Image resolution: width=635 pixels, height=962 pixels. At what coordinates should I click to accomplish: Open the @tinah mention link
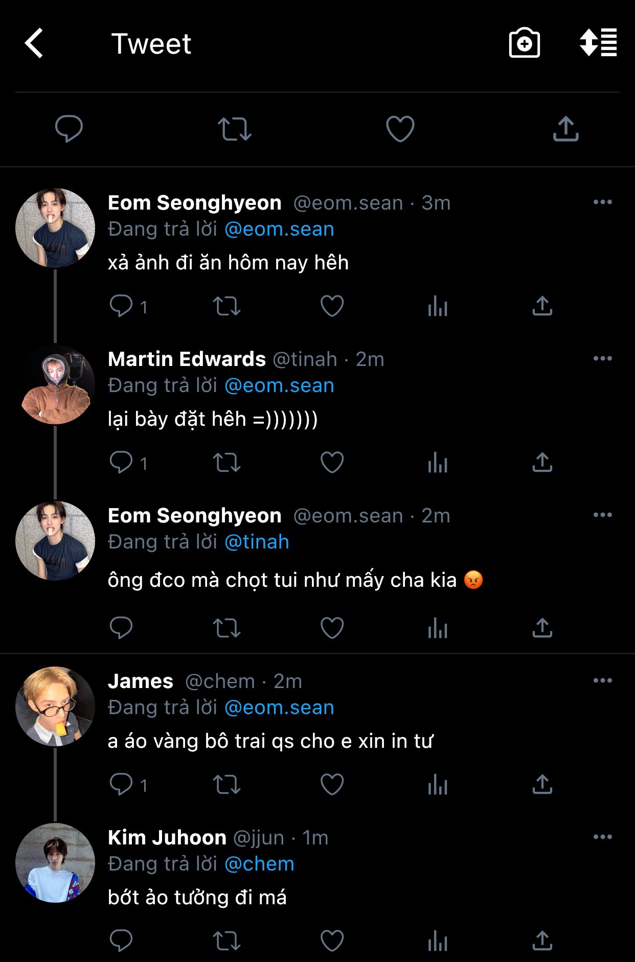[257, 542]
